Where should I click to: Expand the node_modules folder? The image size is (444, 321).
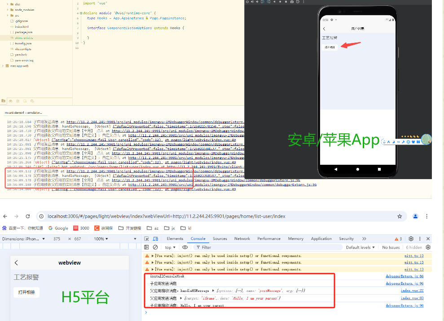(8, 10)
